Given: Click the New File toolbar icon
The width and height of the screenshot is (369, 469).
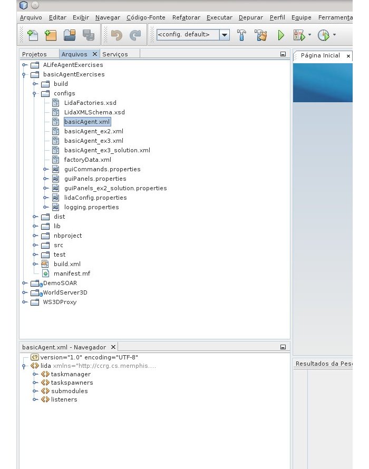Looking at the screenshot, I should click(x=33, y=35).
